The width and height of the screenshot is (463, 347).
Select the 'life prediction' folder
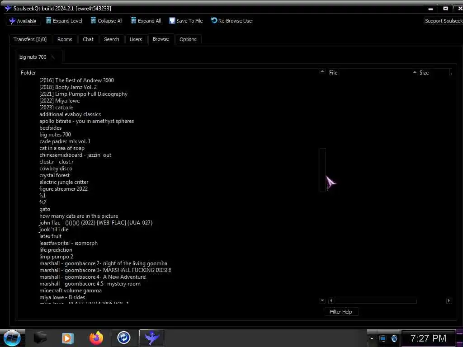tap(56, 250)
